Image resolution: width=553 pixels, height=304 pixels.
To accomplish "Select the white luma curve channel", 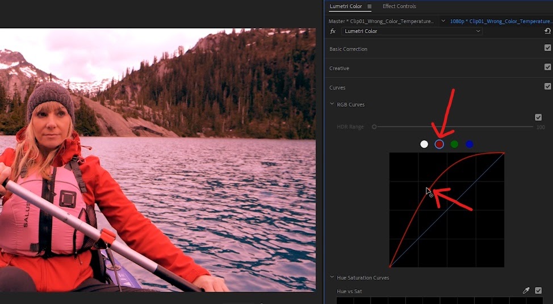I will click(424, 144).
